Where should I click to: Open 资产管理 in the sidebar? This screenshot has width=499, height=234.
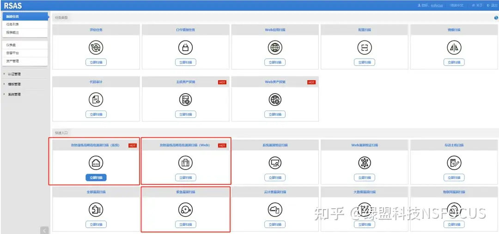[x=13, y=61]
